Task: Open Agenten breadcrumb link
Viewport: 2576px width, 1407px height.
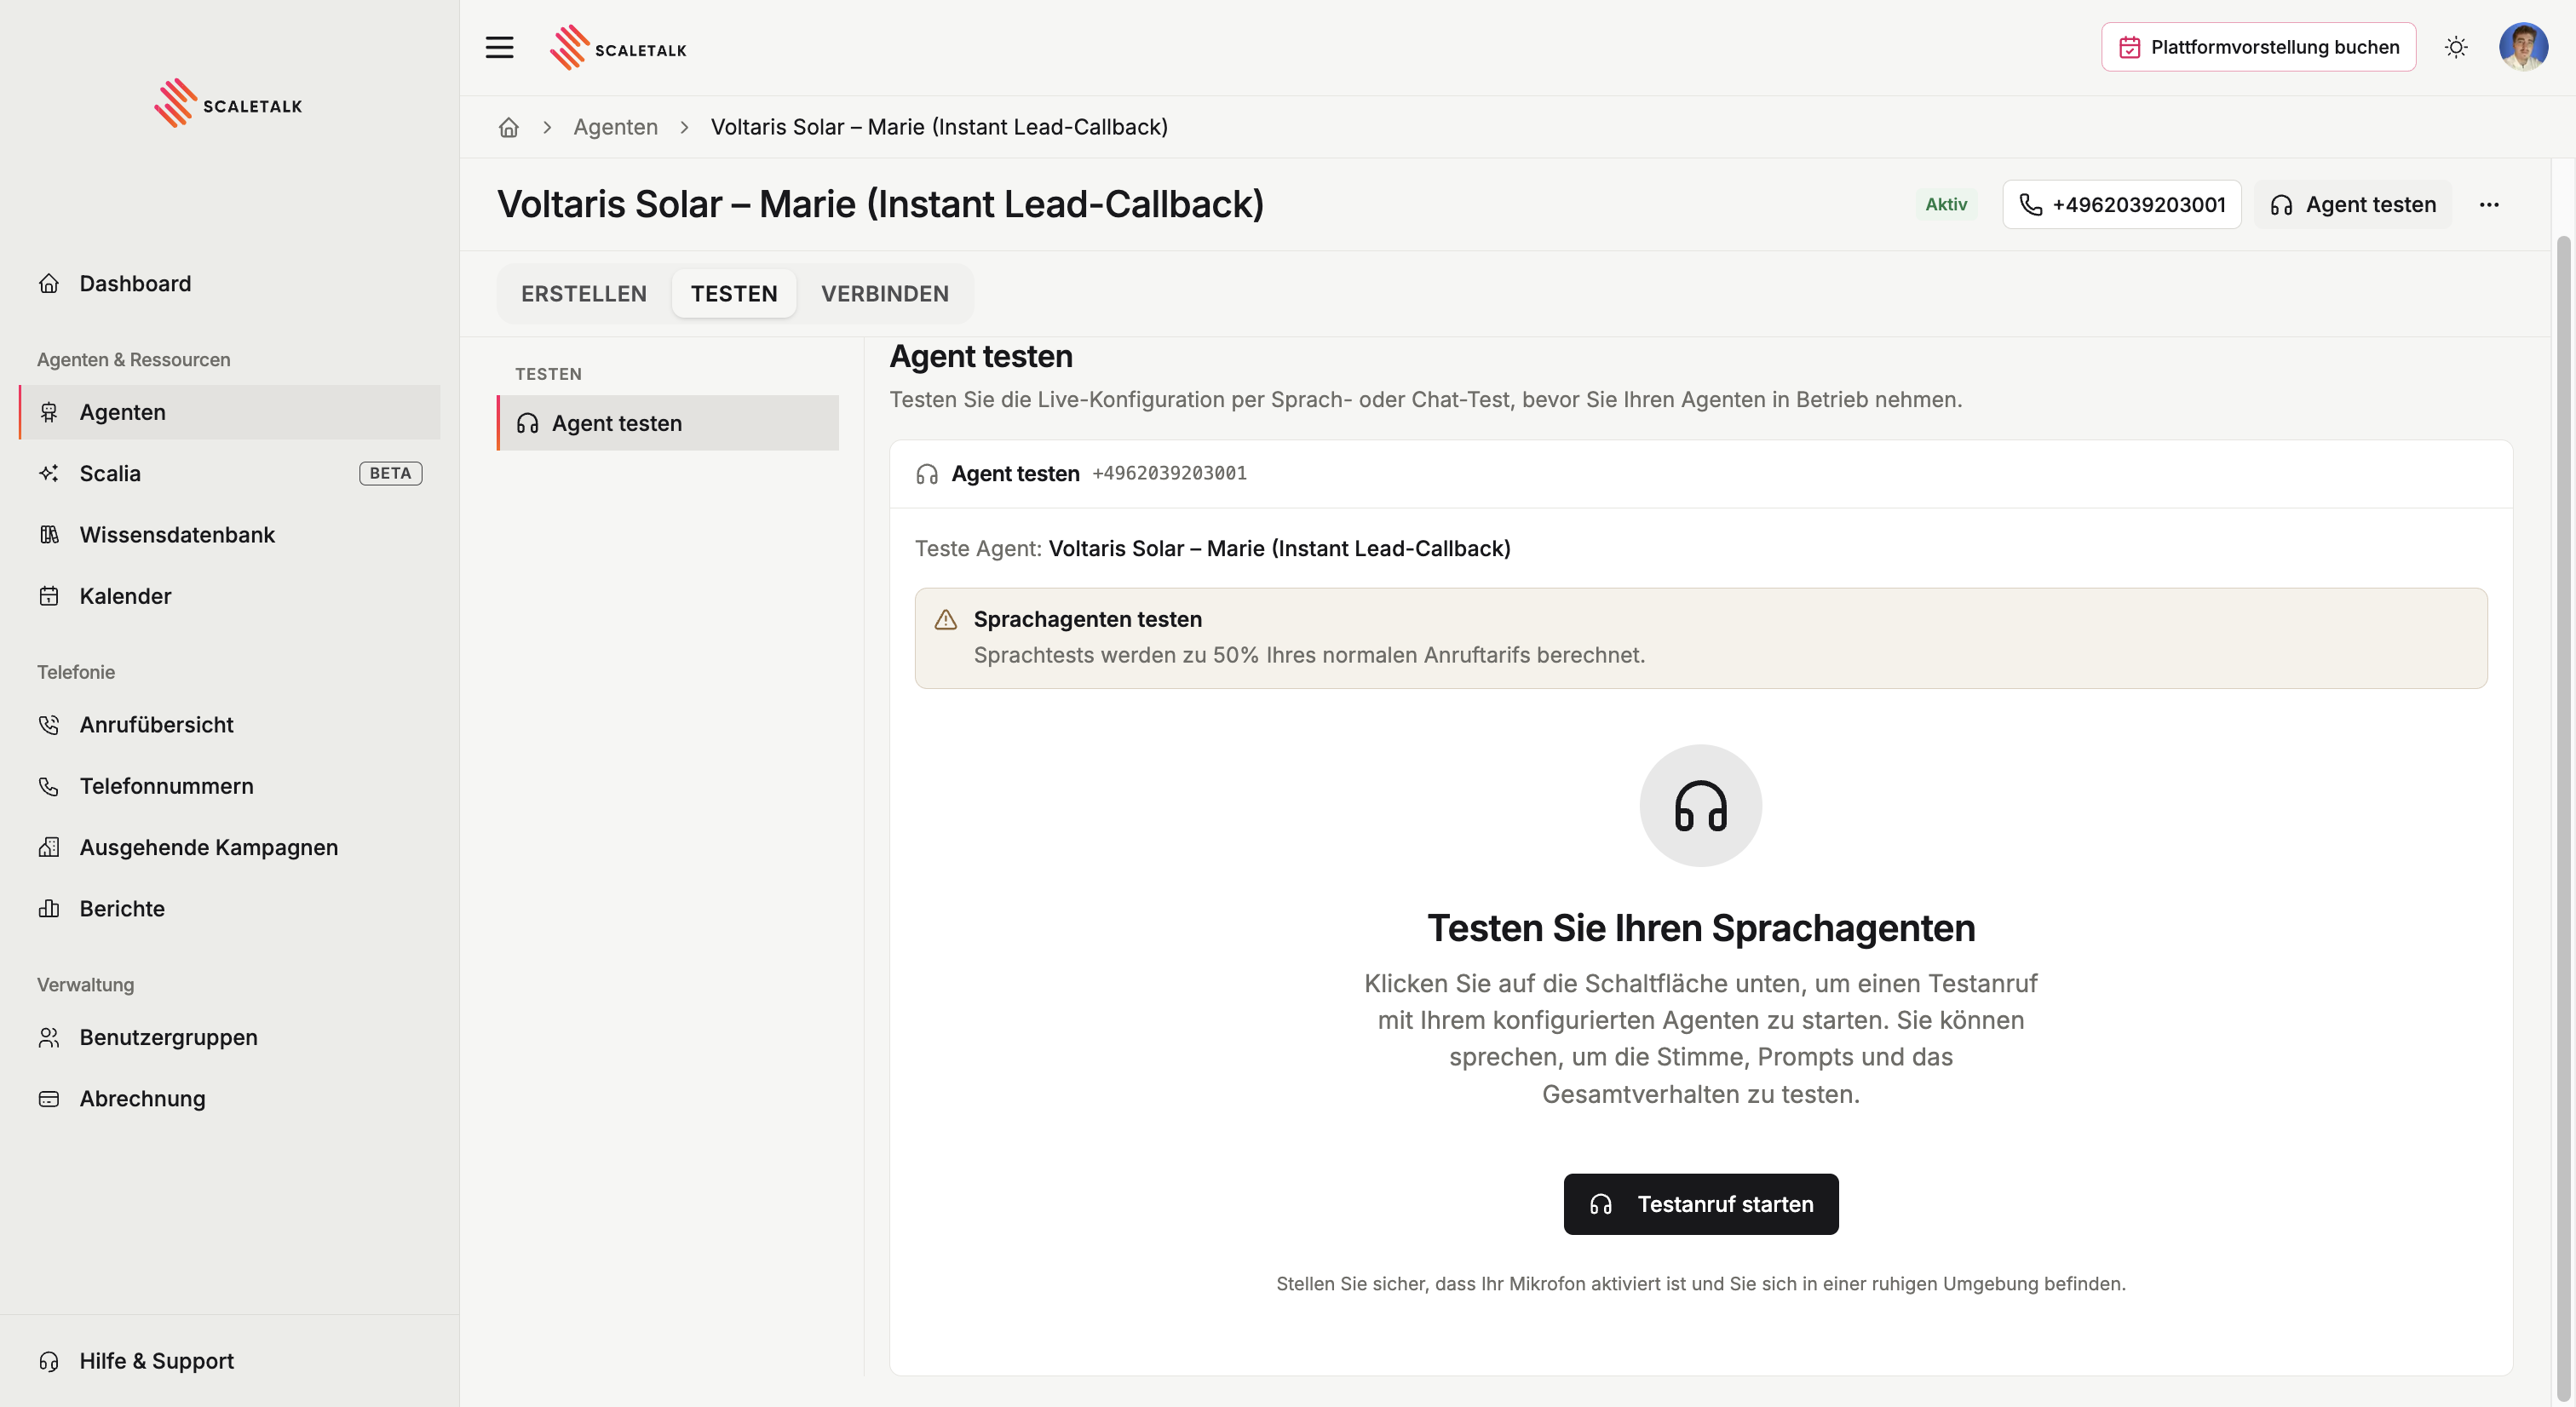Action: point(615,127)
